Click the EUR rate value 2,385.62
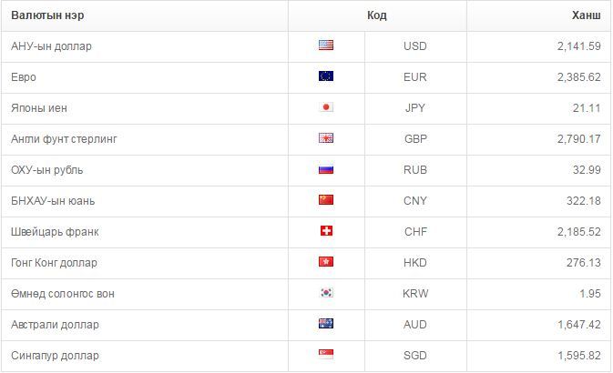The image size is (613, 373). 579,77
